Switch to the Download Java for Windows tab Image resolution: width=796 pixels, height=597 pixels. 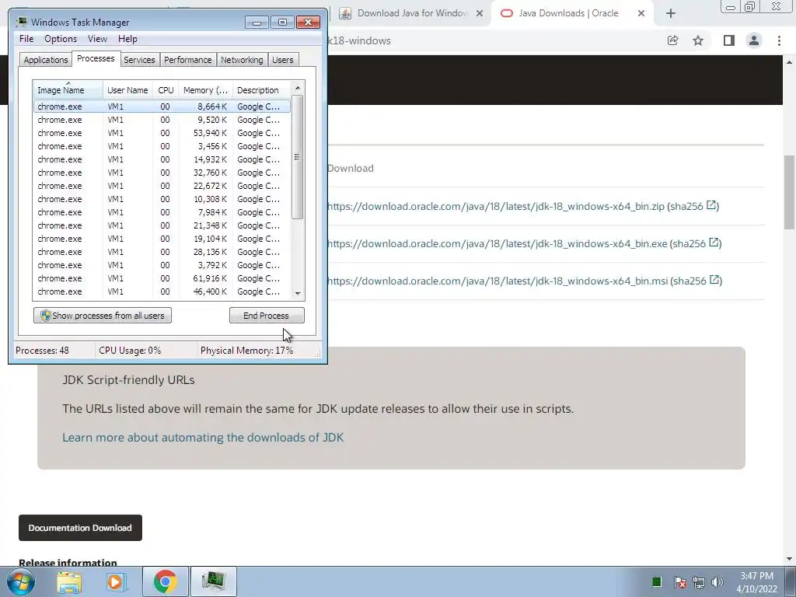coord(411,13)
